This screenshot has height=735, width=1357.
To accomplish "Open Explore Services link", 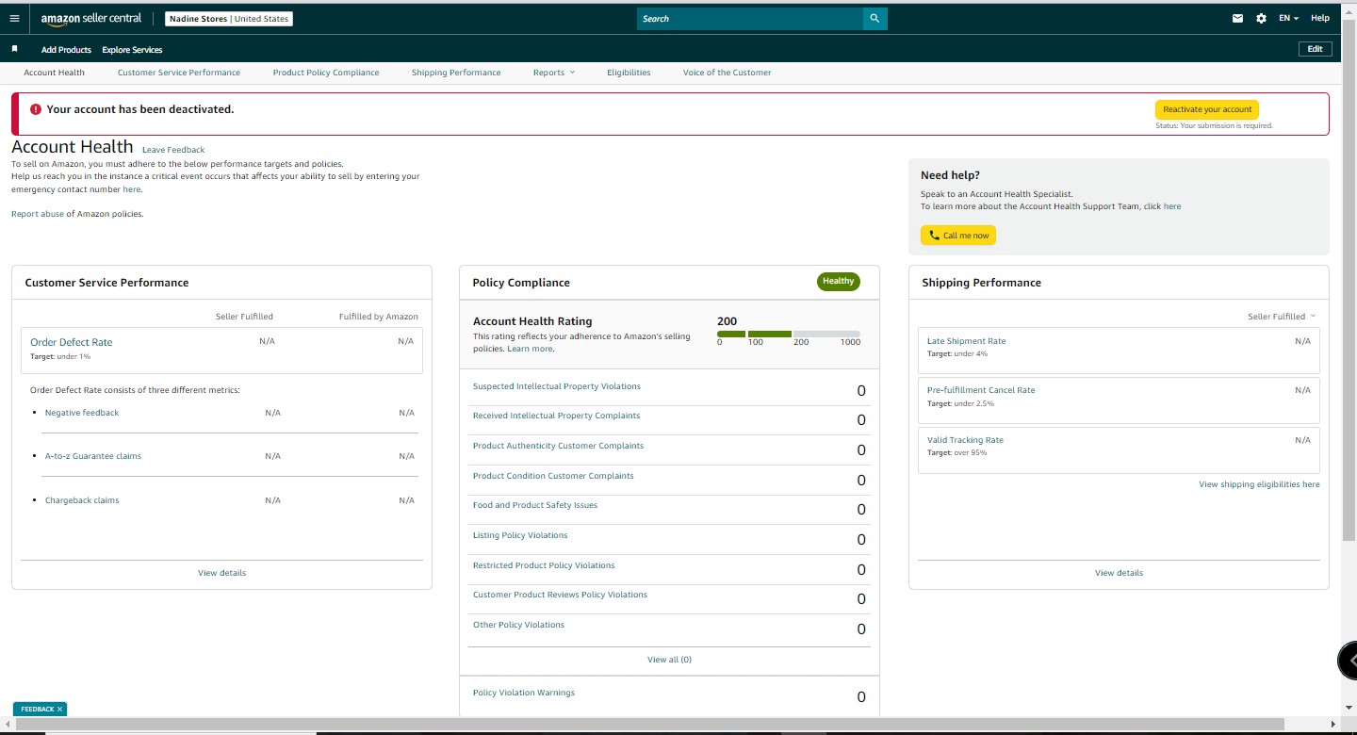I will pyautogui.click(x=132, y=50).
